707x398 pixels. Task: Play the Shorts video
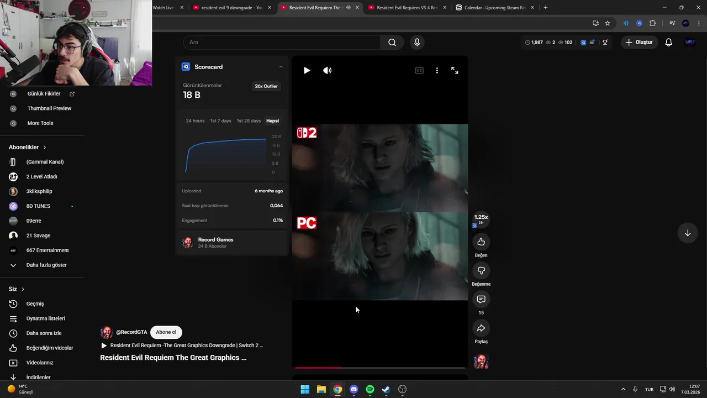pos(307,70)
